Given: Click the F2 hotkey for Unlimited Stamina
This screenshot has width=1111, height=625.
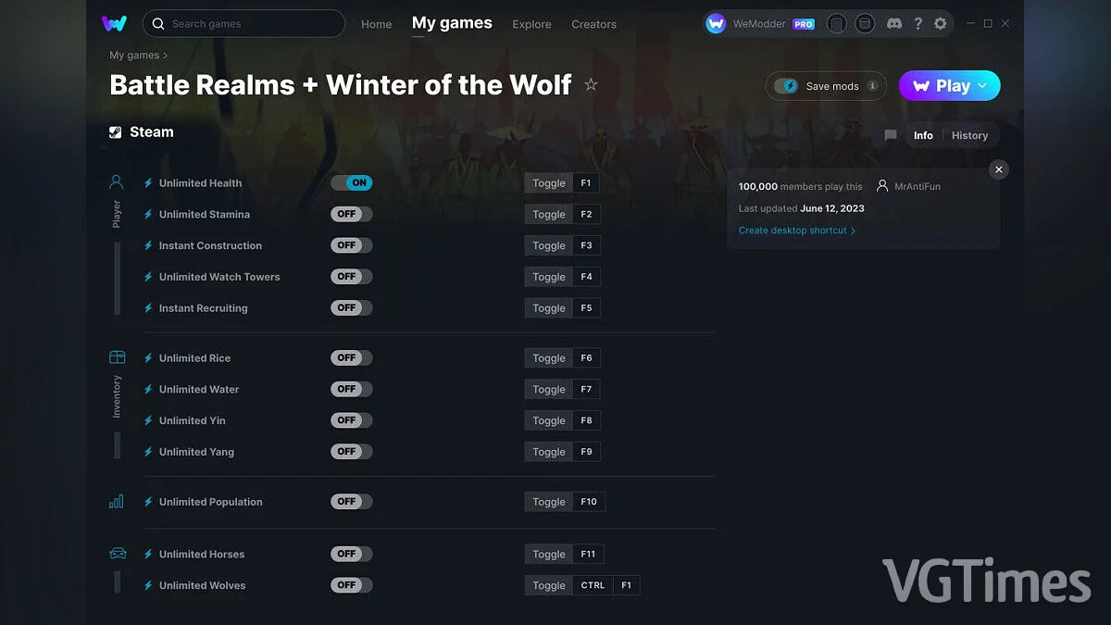Looking at the screenshot, I should click(x=586, y=214).
